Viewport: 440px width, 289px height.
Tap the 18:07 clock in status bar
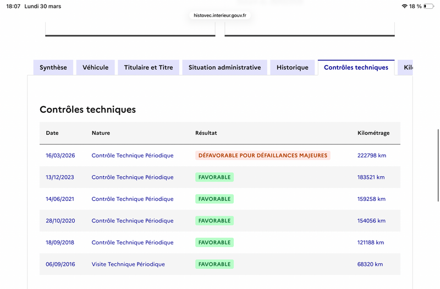click(x=13, y=6)
